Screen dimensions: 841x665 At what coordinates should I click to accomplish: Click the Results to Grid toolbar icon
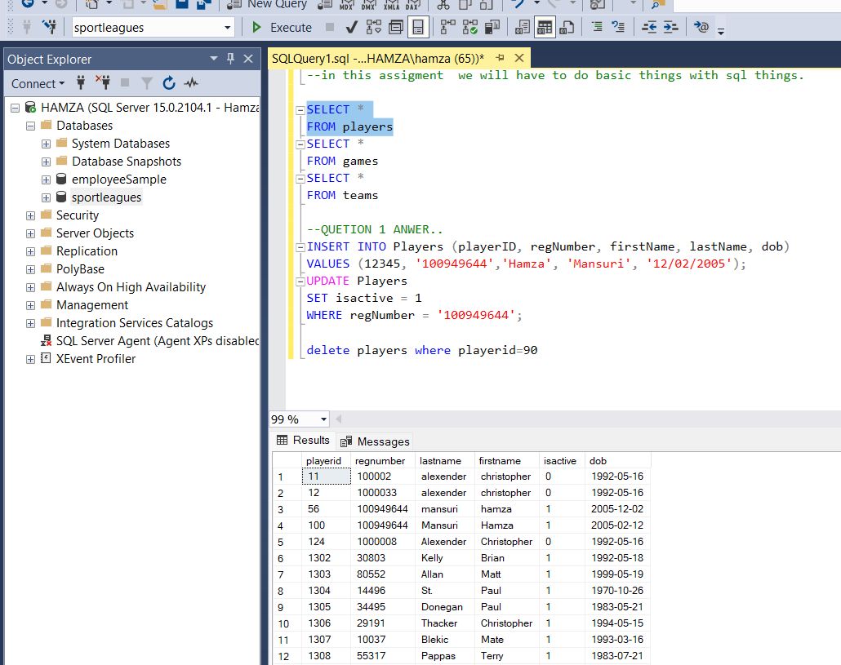pos(545,27)
